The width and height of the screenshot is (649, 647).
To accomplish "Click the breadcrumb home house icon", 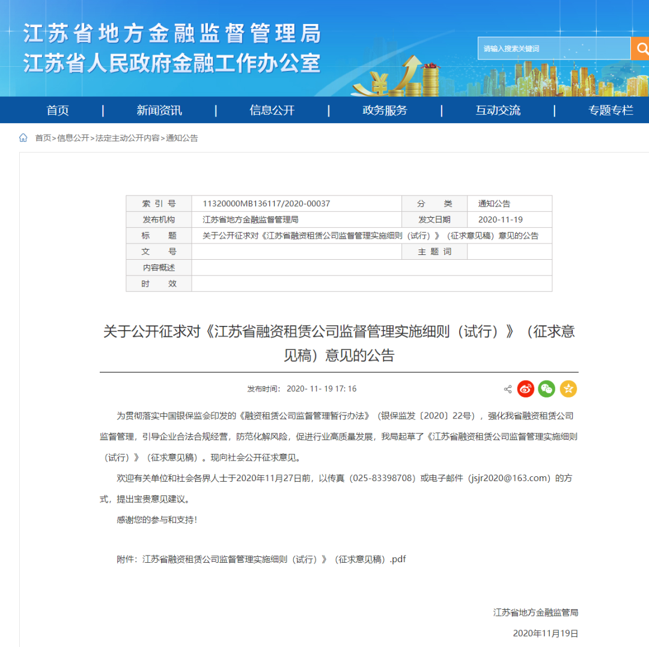I will 23,138.
